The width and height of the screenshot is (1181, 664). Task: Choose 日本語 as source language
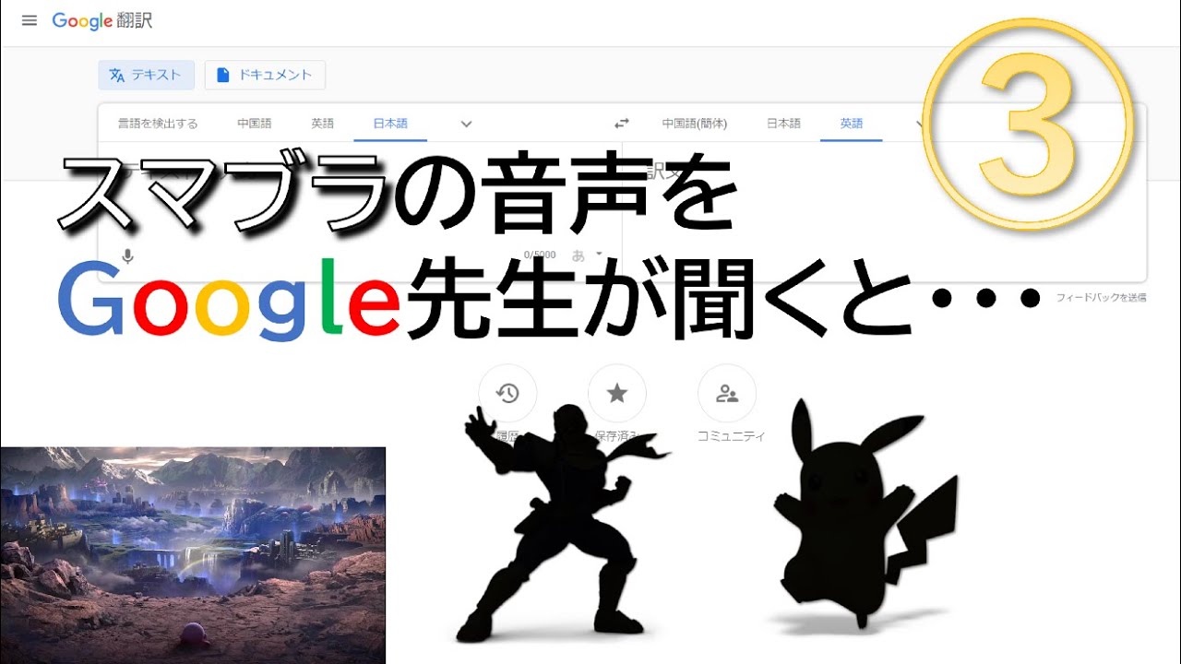[390, 124]
